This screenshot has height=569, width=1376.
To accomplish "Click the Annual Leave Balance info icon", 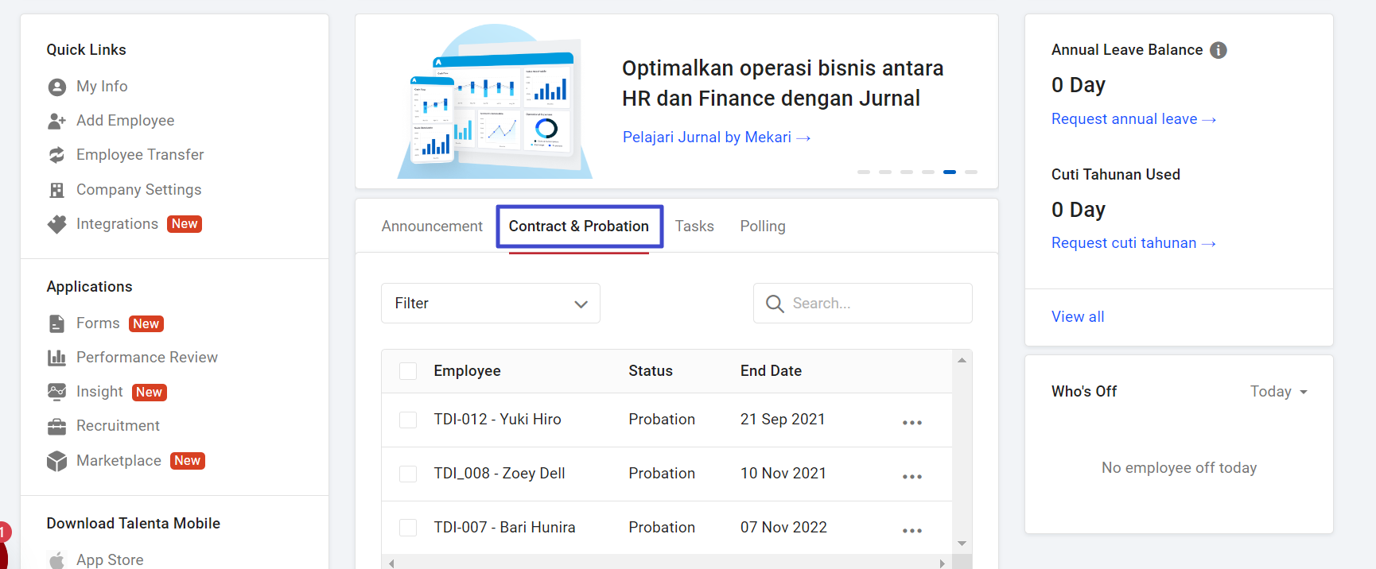I will point(1219,50).
